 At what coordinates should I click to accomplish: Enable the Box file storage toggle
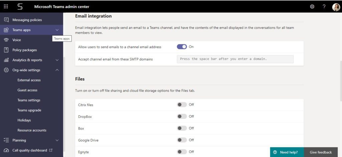(x=182, y=128)
